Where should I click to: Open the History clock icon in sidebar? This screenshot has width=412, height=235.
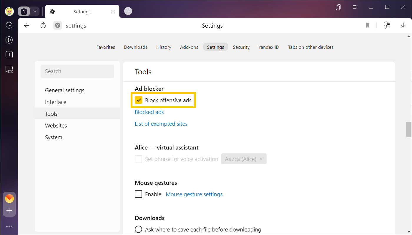9,25
